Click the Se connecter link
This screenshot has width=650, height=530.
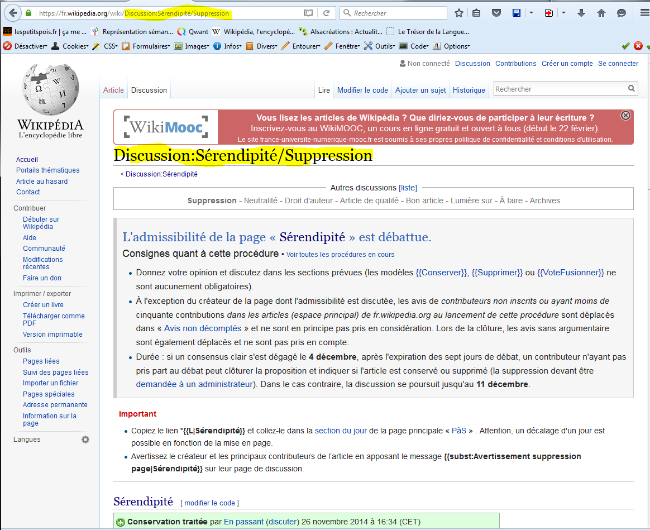pyautogui.click(x=618, y=64)
